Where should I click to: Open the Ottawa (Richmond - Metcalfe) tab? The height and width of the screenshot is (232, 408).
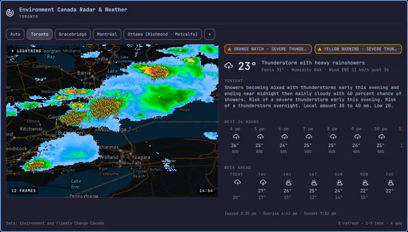[x=163, y=35]
